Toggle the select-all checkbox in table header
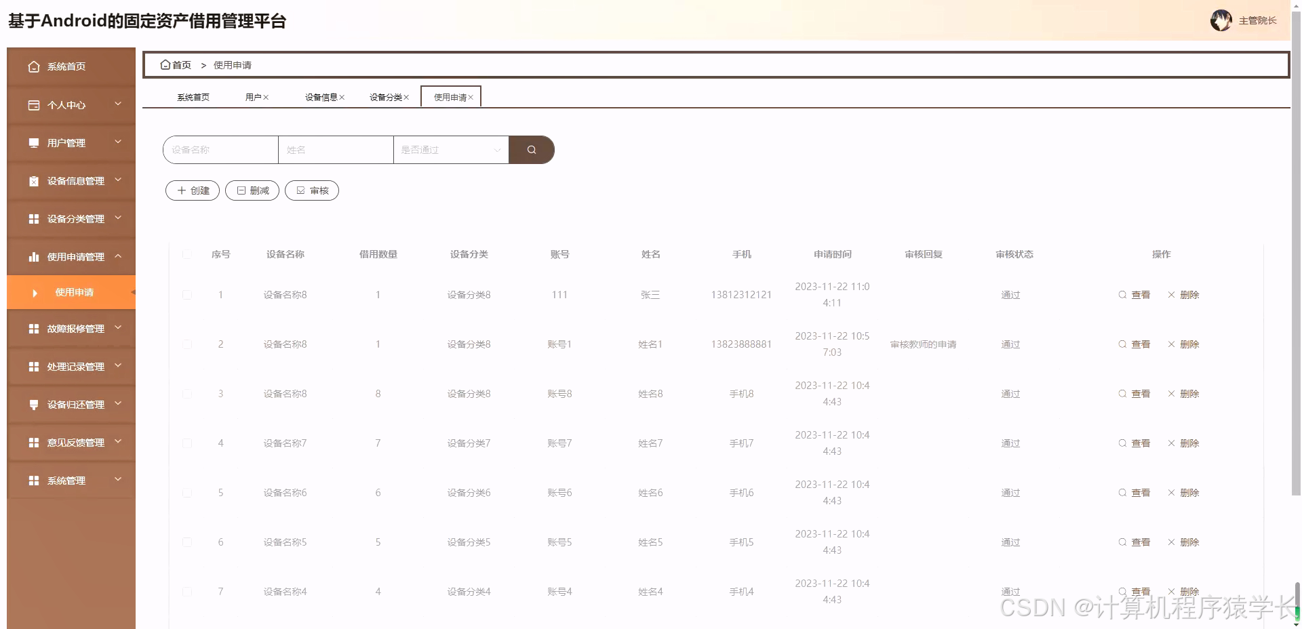This screenshot has width=1302, height=629. point(188,254)
